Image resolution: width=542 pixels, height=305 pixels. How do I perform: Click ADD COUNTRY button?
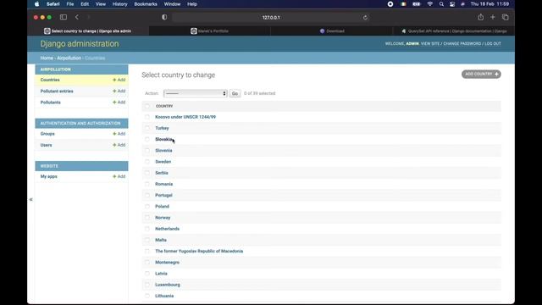tap(481, 74)
